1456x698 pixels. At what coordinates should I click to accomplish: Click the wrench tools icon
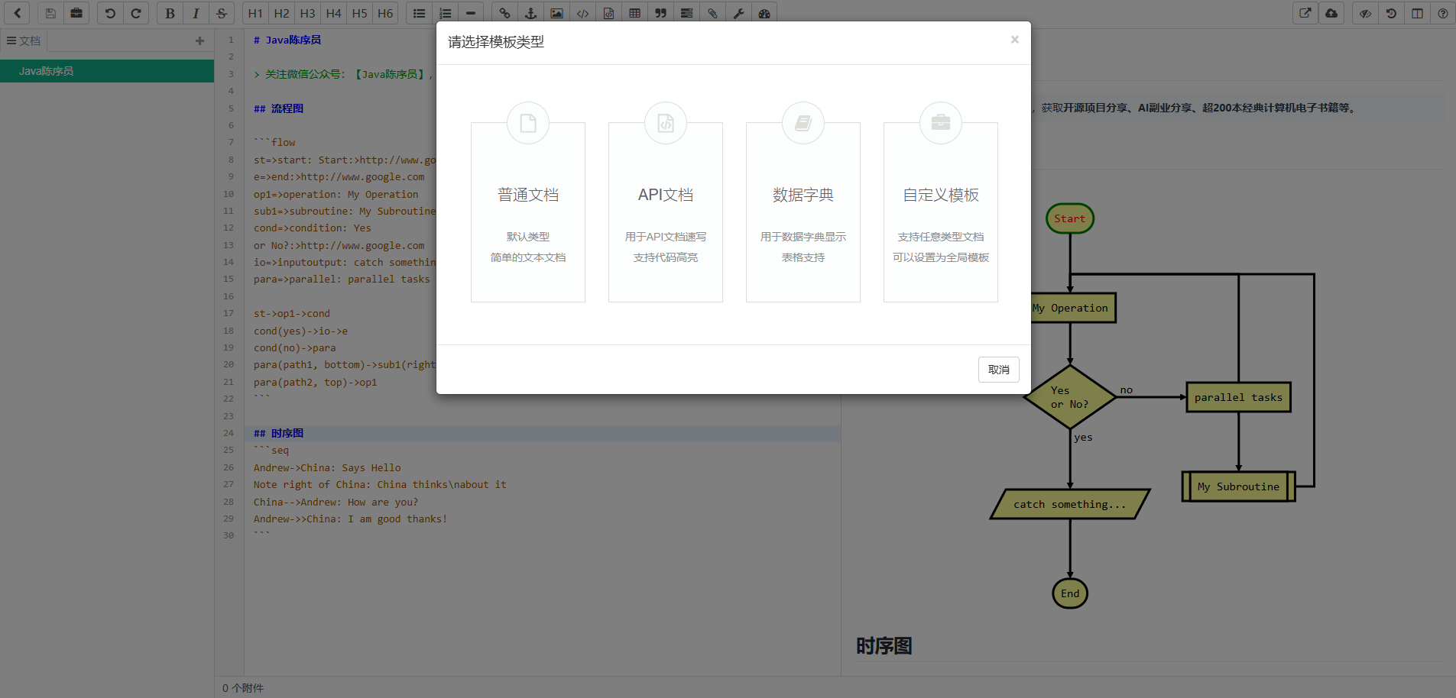click(x=738, y=13)
